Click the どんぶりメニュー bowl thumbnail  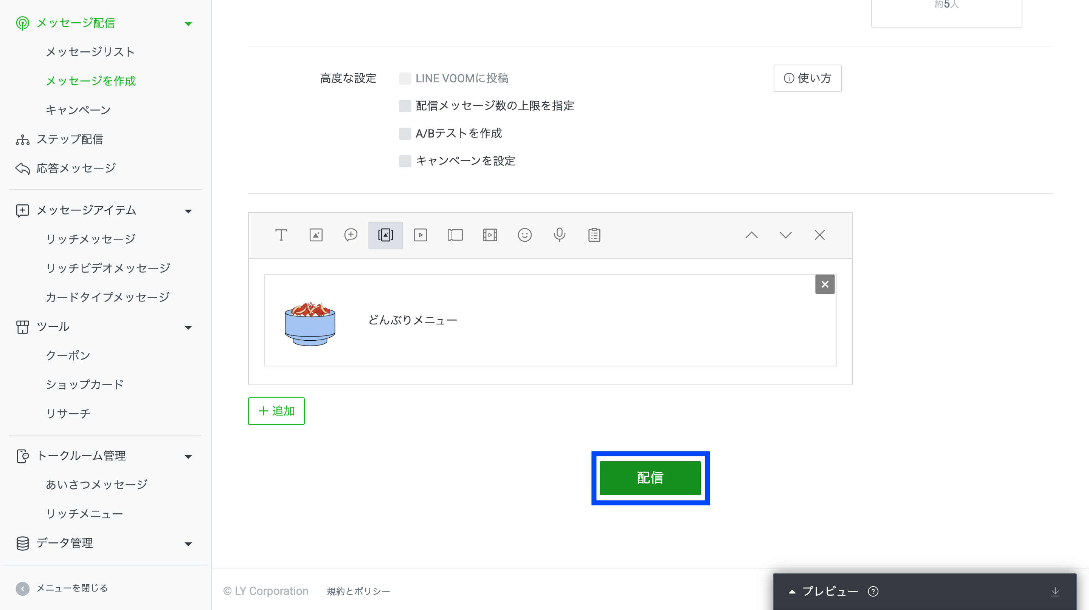[310, 323]
